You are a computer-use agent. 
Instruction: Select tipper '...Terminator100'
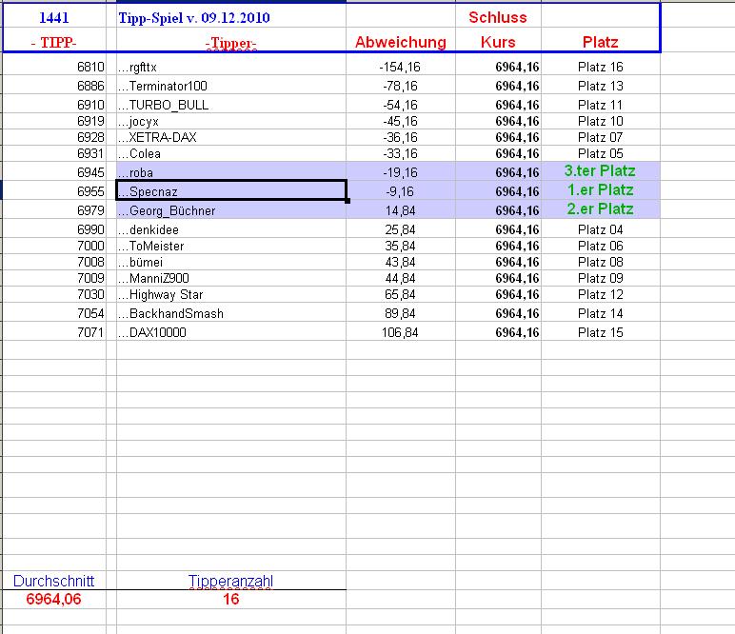tap(163, 87)
